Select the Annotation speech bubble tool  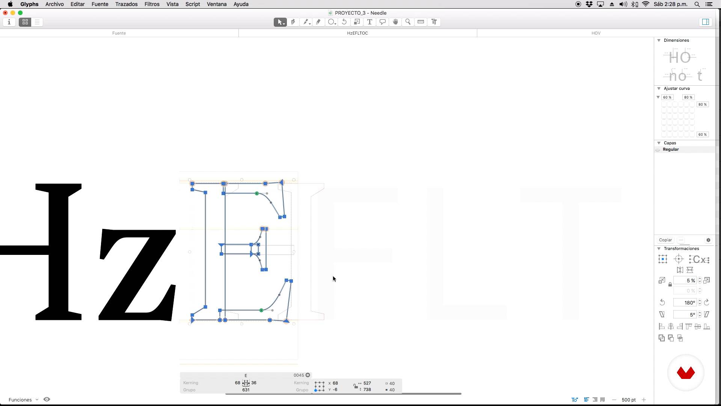tap(382, 22)
